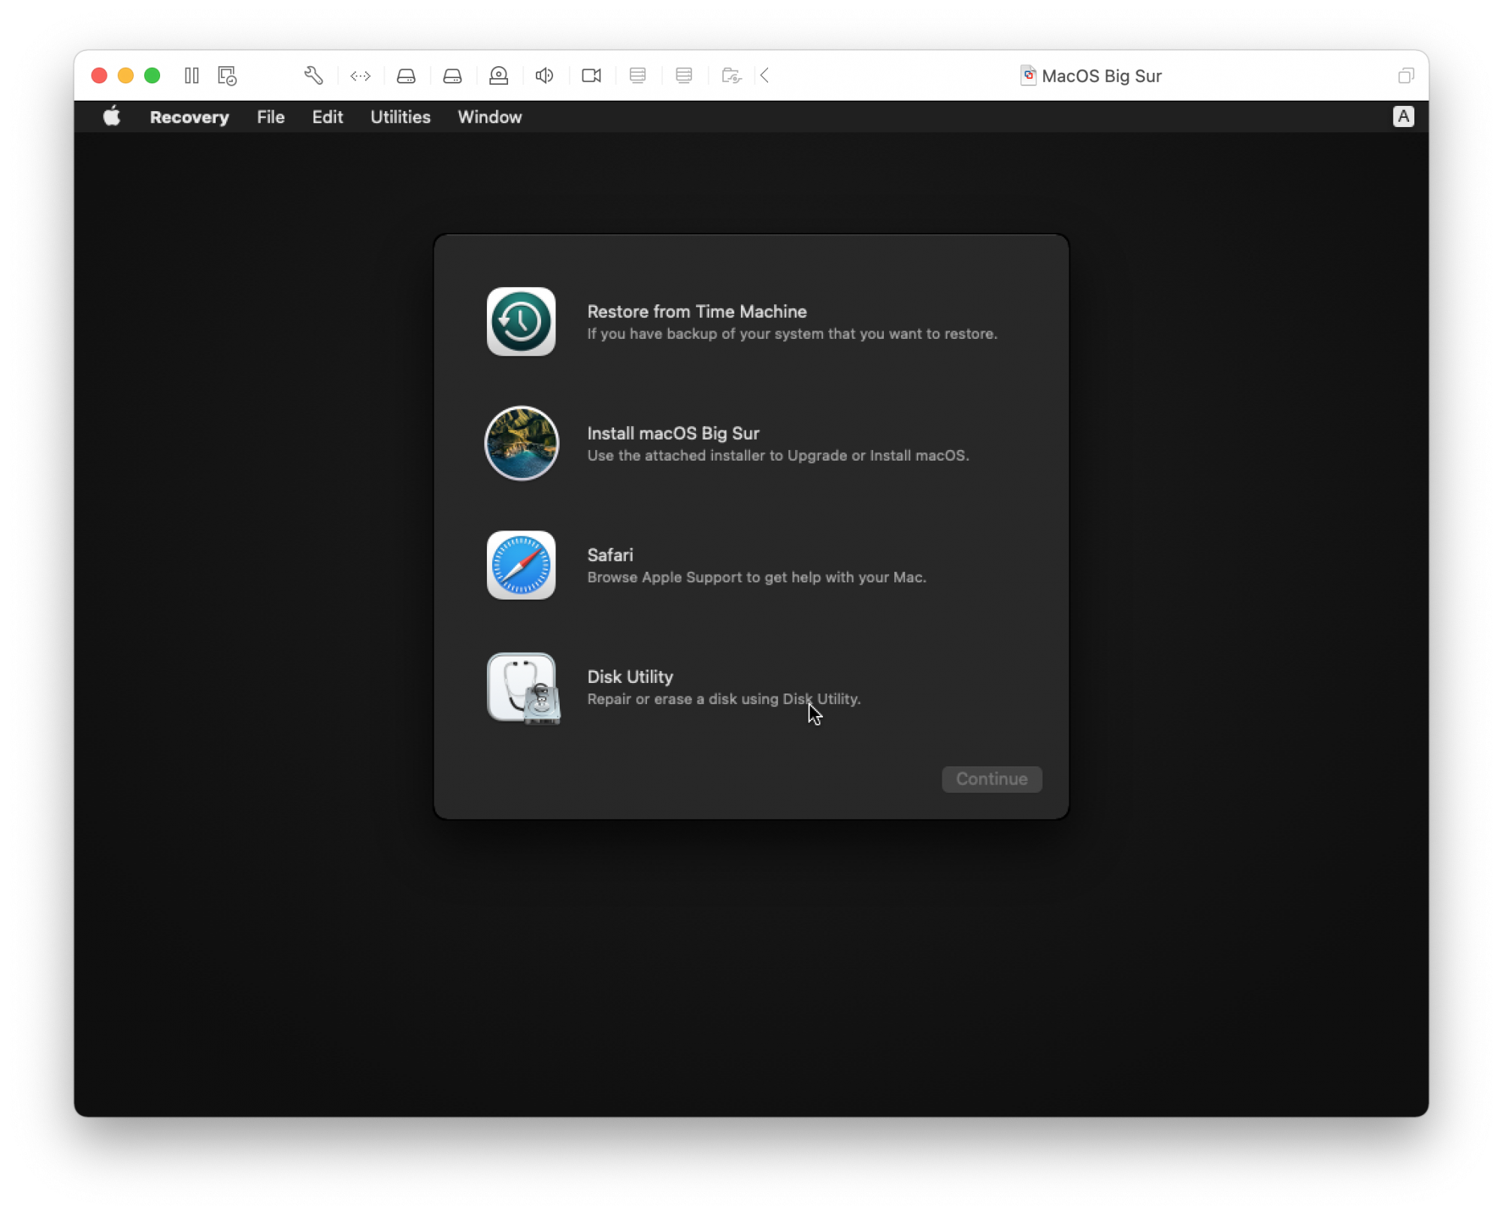Select the Time Machine icon
1503x1215 pixels.
coord(522,322)
